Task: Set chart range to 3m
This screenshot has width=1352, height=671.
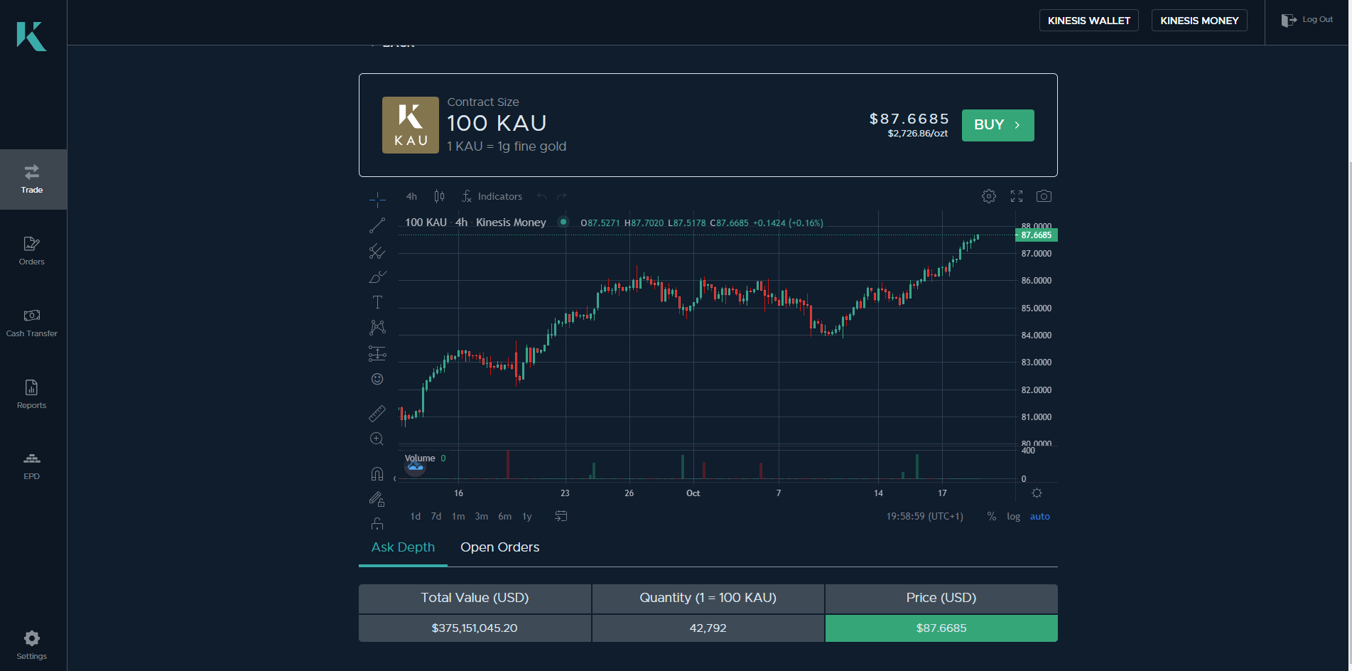Action: pyautogui.click(x=482, y=517)
